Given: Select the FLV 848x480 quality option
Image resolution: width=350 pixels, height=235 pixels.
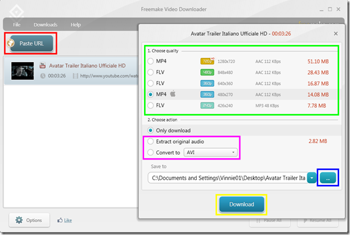Looking at the screenshot, I should 150,72.
